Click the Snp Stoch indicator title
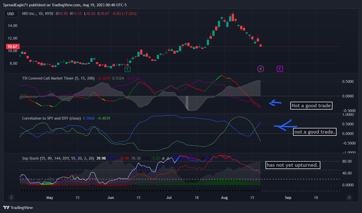Screen dimensions: 362x213 [x=58, y=158]
